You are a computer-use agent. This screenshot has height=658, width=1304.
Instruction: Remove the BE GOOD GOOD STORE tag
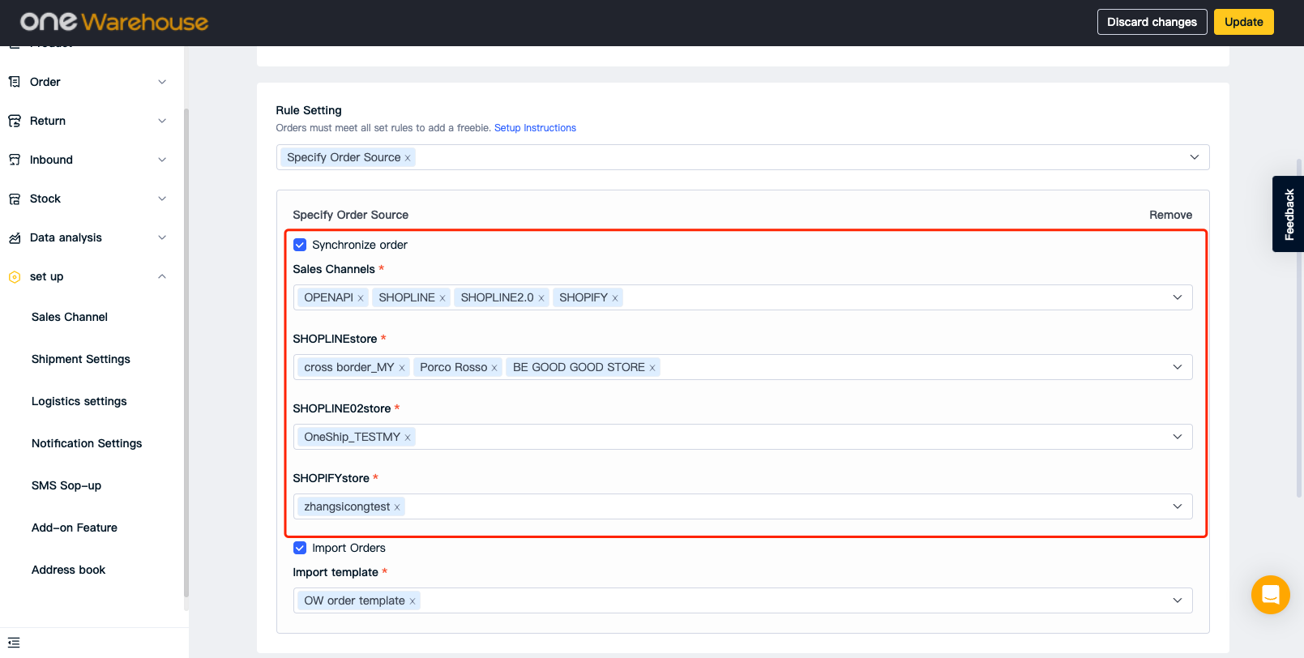click(652, 368)
